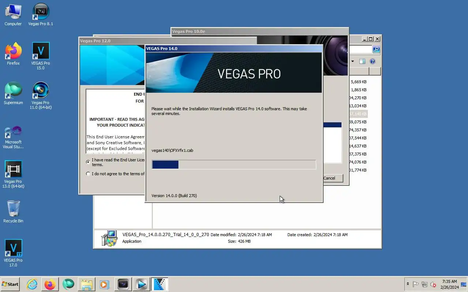Click the 'Please wait while the Installation Wizard' message

[229, 111]
